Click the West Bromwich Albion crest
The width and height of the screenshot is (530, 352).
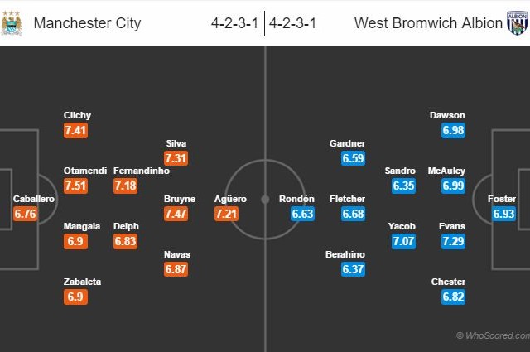point(517,22)
